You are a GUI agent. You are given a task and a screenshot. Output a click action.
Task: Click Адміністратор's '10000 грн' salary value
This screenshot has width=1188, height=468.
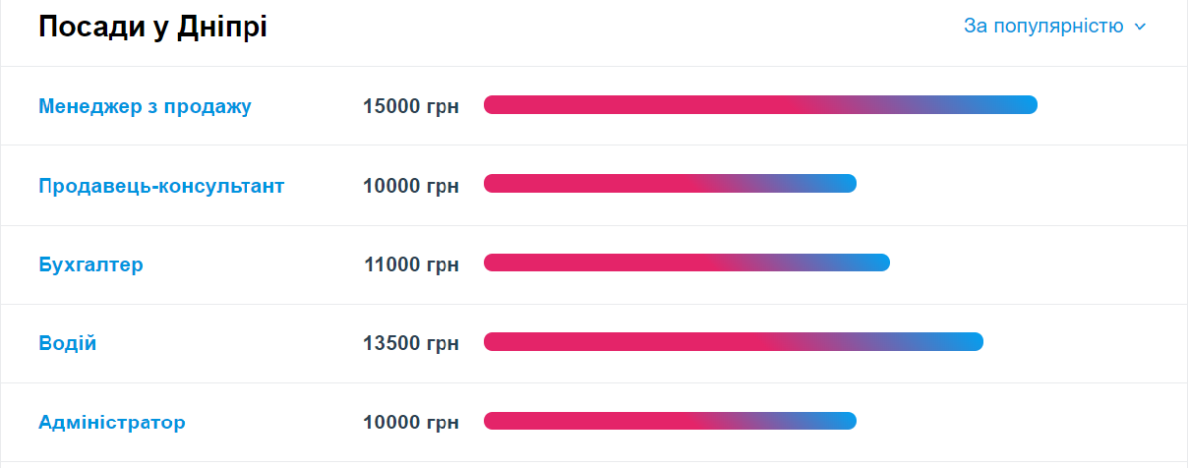[411, 422]
